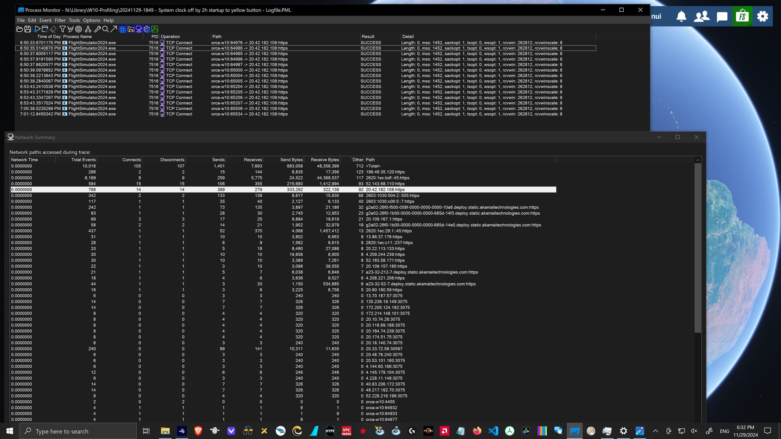
Task: Open the Filter dialog via funnel icon
Action: point(63,29)
